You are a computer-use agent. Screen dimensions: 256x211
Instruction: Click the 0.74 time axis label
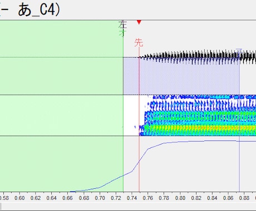(132, 198)
